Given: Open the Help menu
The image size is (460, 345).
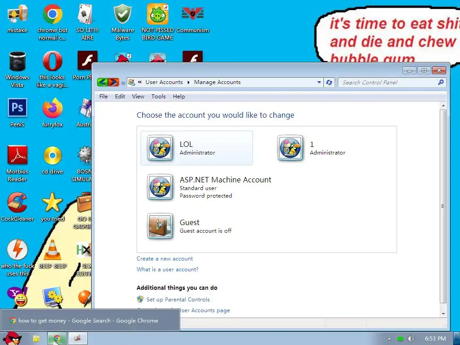Looking at the screenshot, I should [x=179, y=97].
